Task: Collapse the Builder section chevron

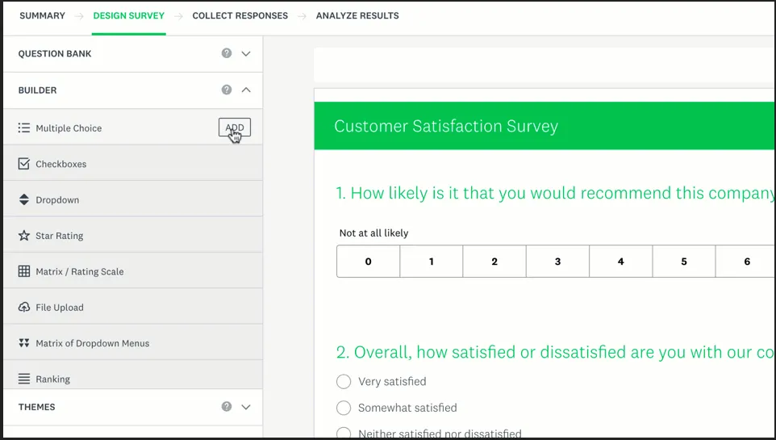Action: click(246, 90)
